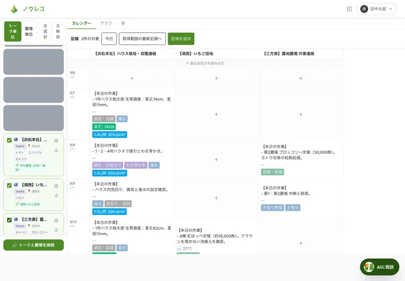The height and width of the screenshot is (281, 405).
Task: Add record for 9/7 in 三方原 column
Action: tap(301, 114)
